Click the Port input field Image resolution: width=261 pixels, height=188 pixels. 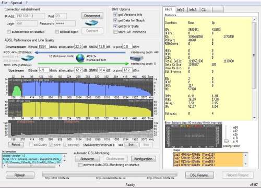(61, 16)
